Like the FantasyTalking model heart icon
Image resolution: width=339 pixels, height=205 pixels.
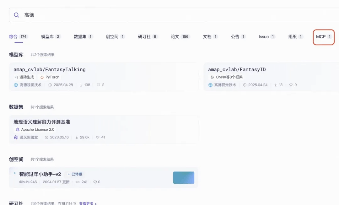tap(98, 85)
